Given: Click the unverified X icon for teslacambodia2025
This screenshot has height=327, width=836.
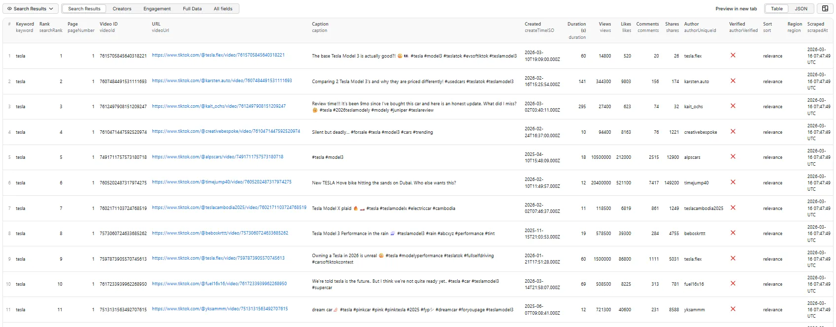Looking at the screenshot, I should 733,208.
